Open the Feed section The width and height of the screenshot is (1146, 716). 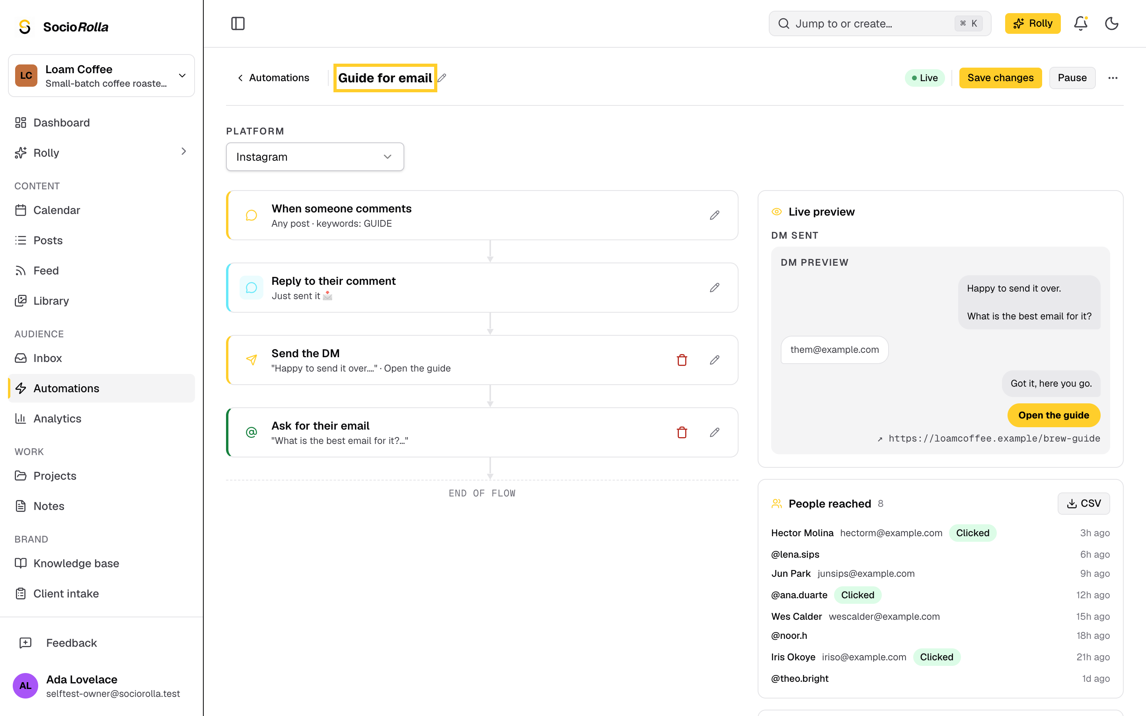pos(101,270)
